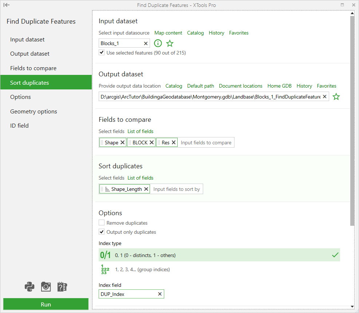Select group indices index type
Screen dimensions: 359x313
pyautogui.click(x=219, y=269)
